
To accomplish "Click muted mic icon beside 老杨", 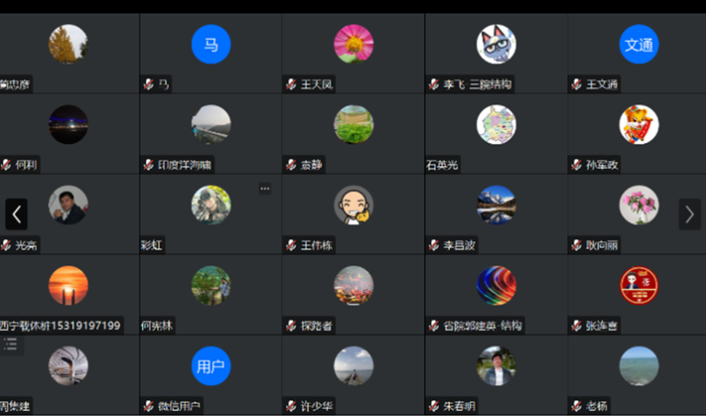I will point(577,406).
